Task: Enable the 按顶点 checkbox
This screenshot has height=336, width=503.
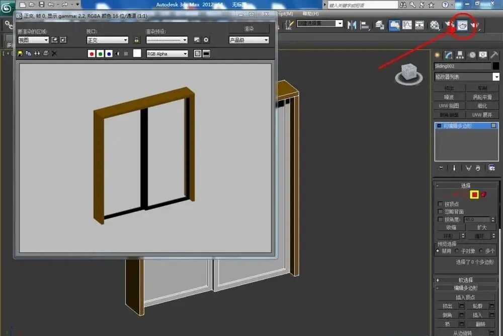Action: point(440,204)
